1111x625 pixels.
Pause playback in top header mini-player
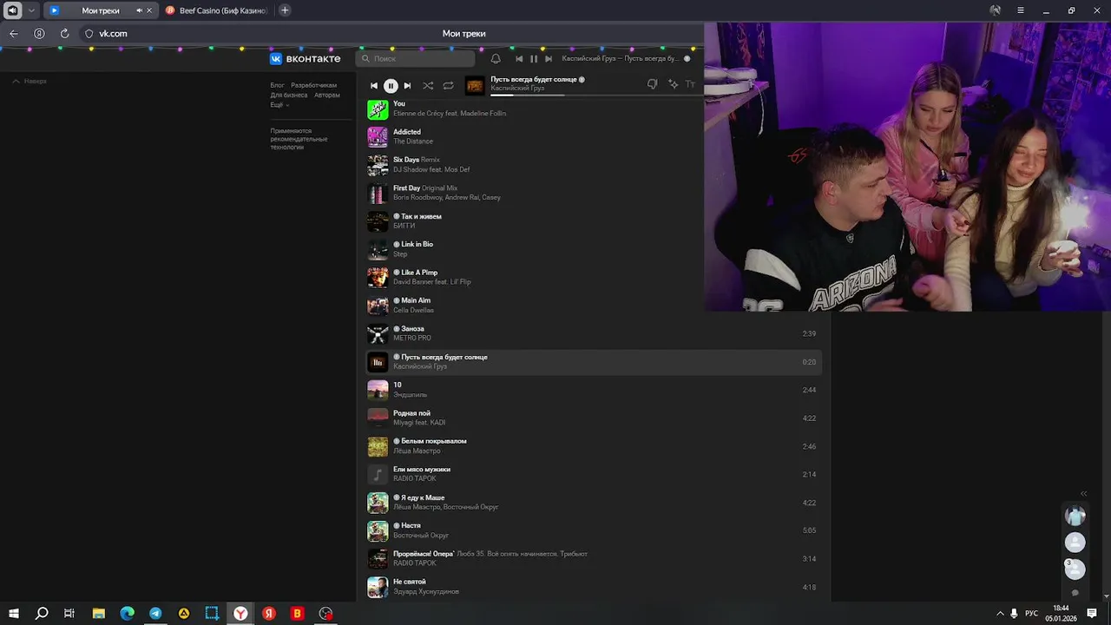pyautogui.click(x=534, y=59)
